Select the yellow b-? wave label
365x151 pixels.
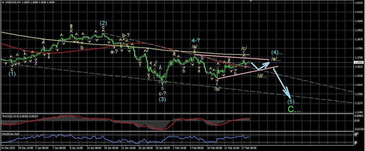tap(126, 35)
